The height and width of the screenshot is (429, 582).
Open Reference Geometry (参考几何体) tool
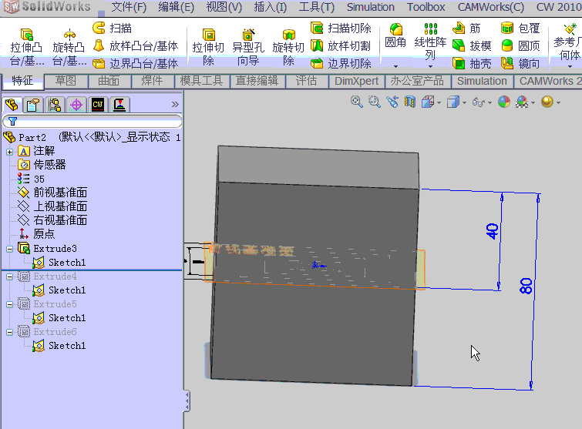tap(568, 42)
